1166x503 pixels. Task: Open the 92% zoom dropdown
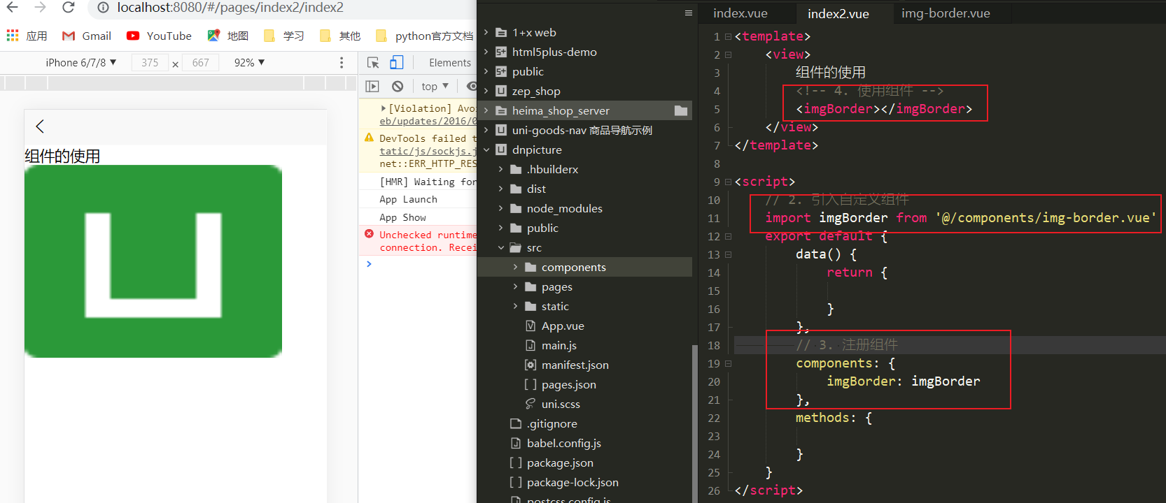point(249,62)
